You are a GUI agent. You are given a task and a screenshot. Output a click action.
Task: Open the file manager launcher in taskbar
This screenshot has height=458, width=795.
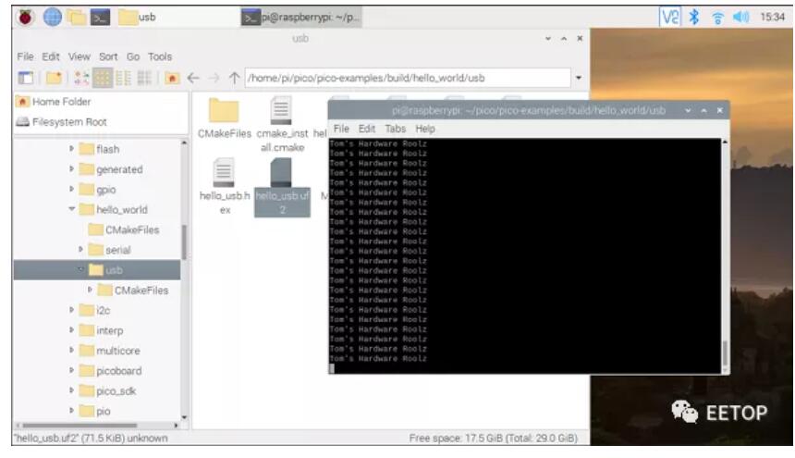[77, 18]
